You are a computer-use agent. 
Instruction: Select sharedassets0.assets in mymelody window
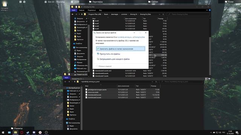pos(122,95)
